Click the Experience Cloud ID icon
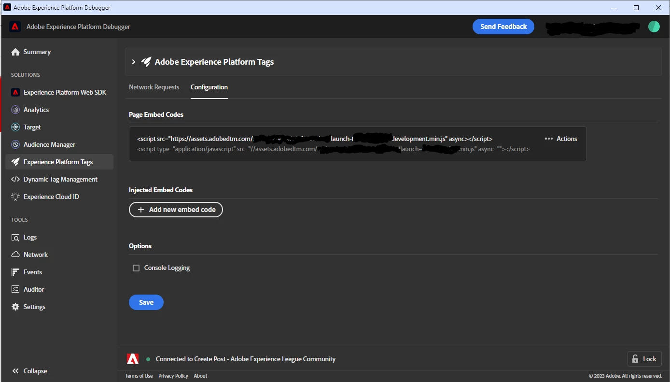 (15, 197)
